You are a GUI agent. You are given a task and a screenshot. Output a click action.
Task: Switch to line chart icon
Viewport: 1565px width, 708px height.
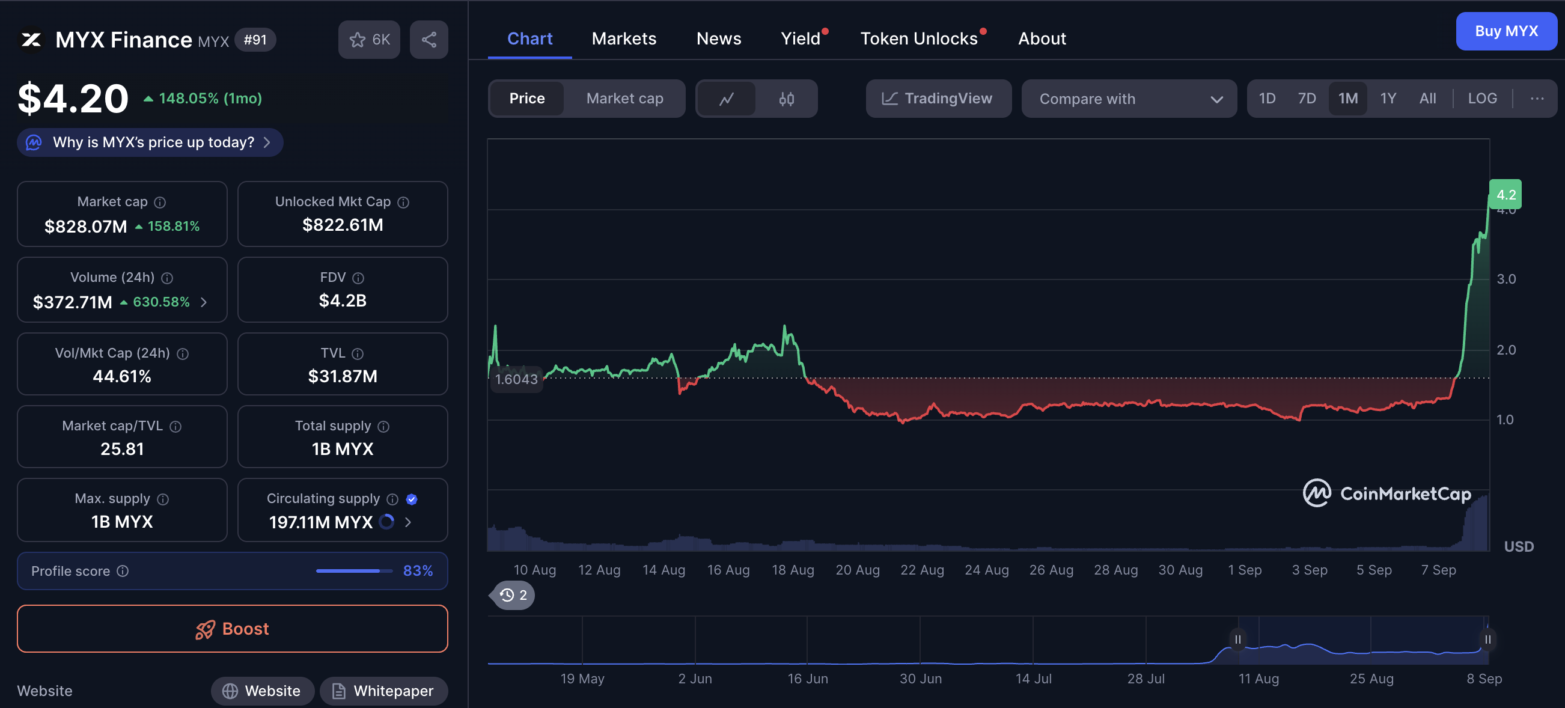click(x=726, y=99)
